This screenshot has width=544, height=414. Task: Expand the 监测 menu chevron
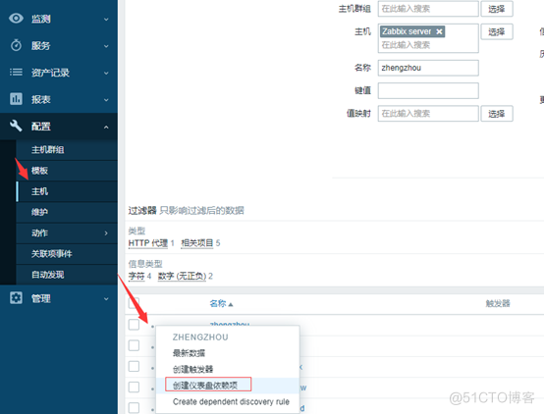106,20
